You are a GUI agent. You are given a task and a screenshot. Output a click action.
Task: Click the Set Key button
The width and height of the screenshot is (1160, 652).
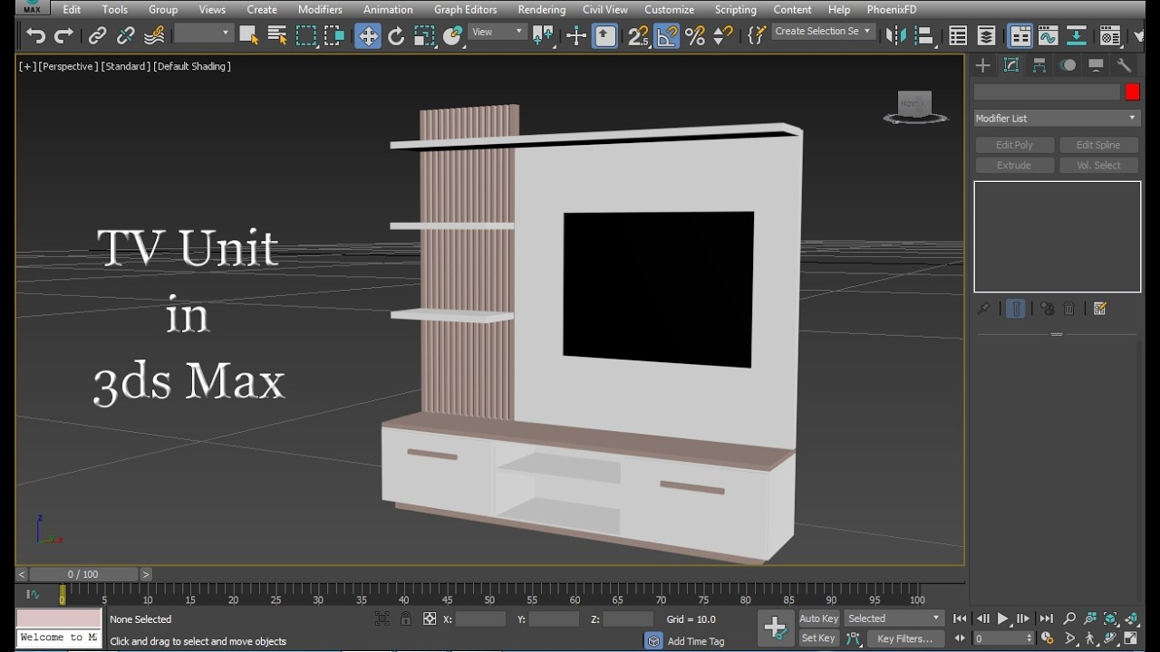(x=818, y=638)
